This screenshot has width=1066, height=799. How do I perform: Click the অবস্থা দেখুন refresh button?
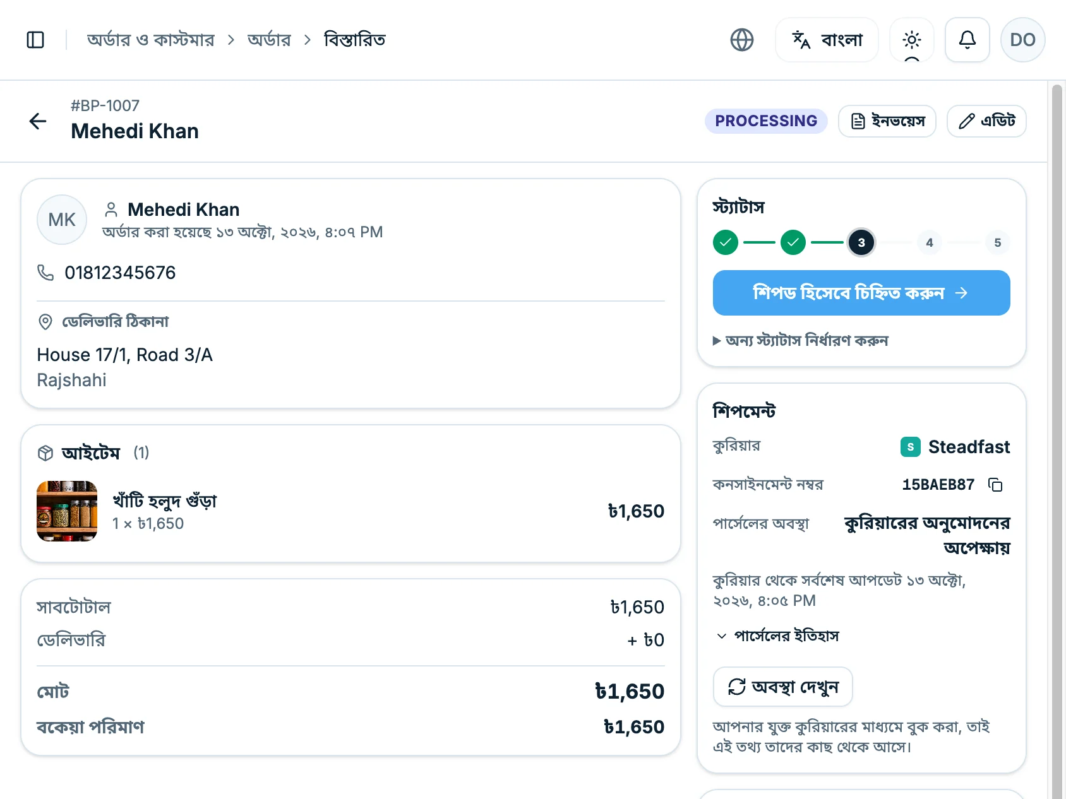[782, 687]
